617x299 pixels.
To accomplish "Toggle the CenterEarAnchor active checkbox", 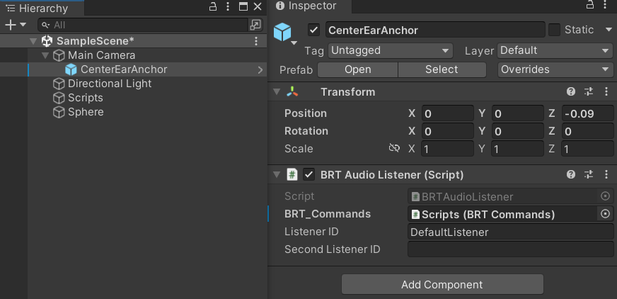I will pos(313,30).
